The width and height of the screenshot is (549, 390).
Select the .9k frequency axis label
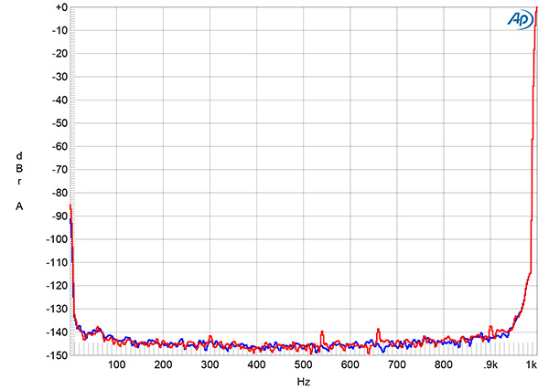coord(490,366)
